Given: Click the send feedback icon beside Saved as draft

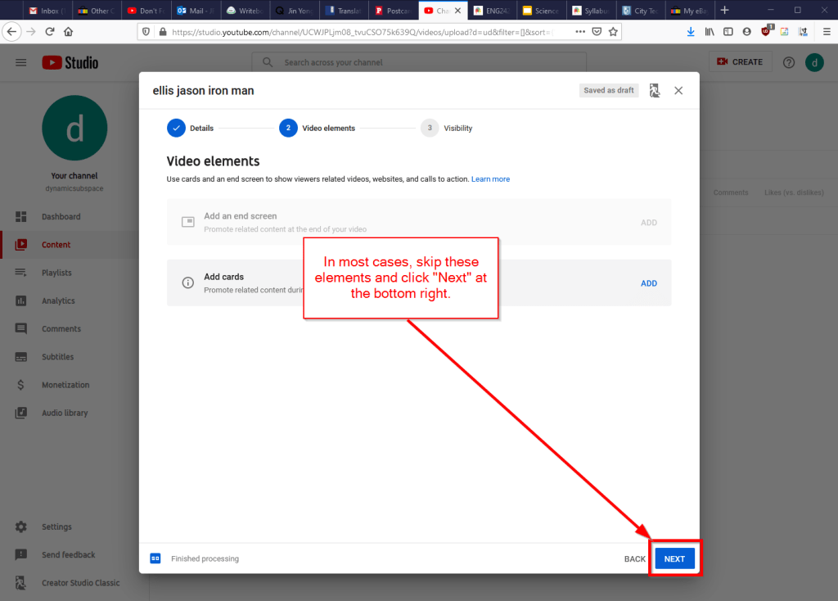Looking at the screenshot, I should coord(654,91).
